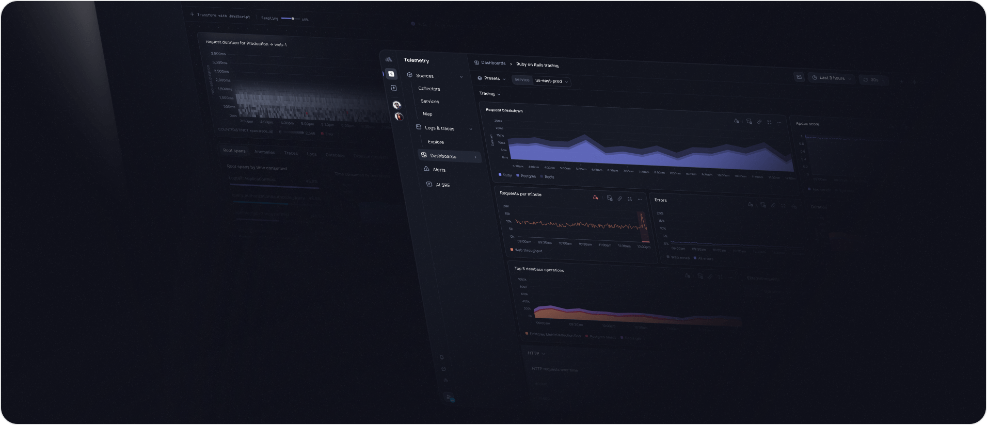The image size is (987, 425).
Task: Open the more options menu on Requests per minute
Action: (x=640, y=199)
